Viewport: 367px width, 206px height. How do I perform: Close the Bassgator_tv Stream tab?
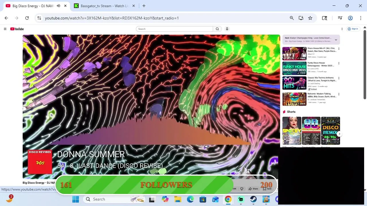click(134, 6)
